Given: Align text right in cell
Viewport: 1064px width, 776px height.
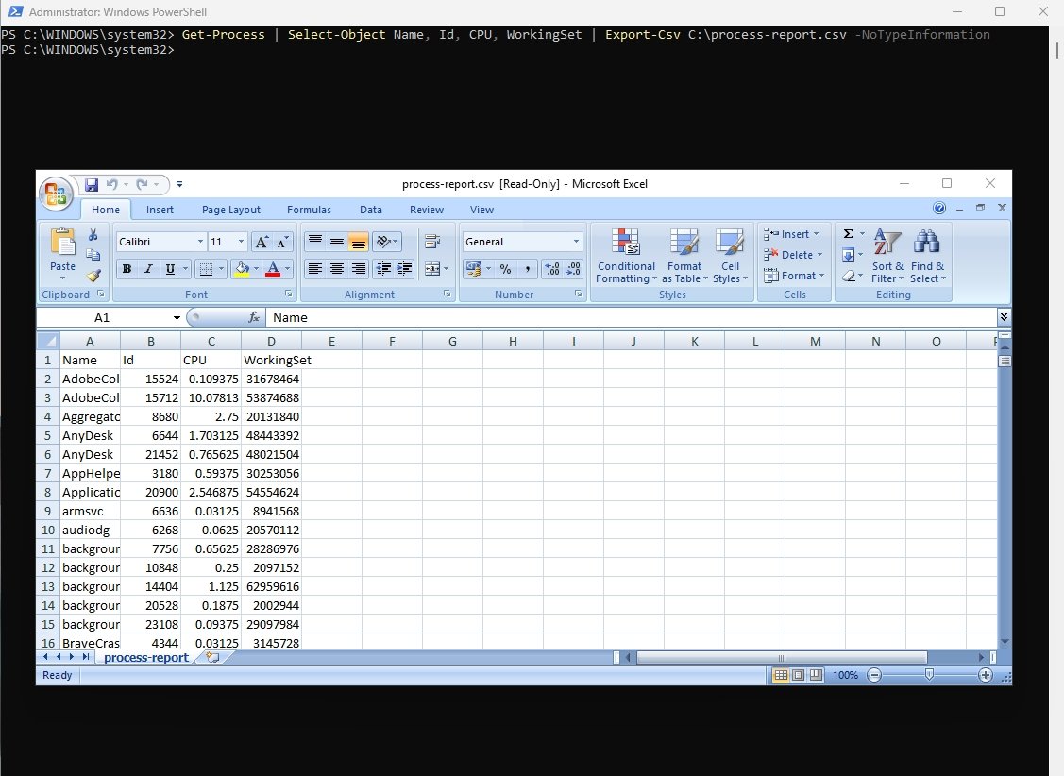Looking at the screenshot, I should pos(359,269).
